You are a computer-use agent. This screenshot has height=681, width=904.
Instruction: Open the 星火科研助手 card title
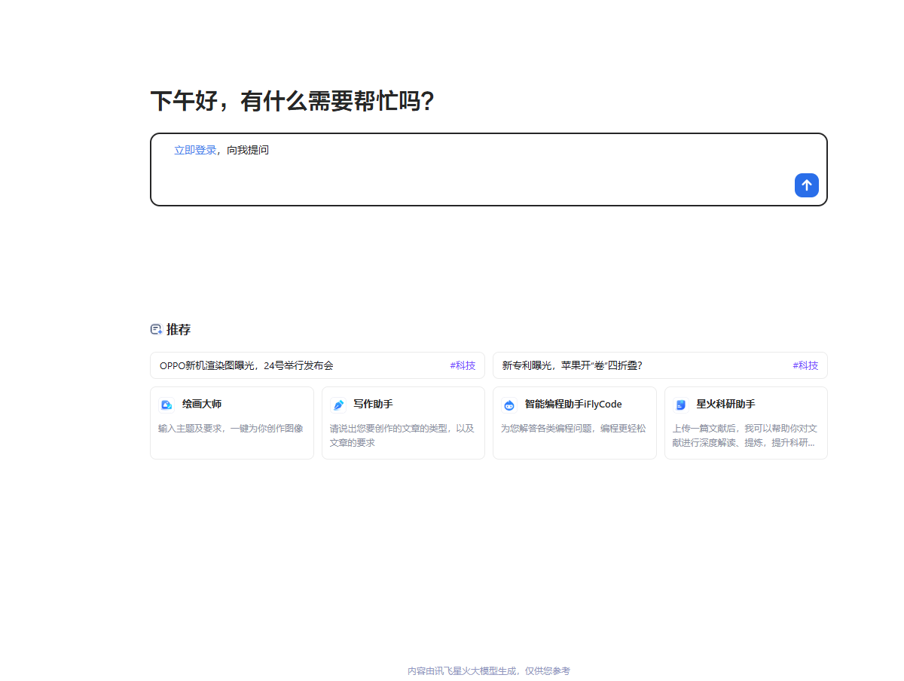pyautogui.click(x=725, y=404)
